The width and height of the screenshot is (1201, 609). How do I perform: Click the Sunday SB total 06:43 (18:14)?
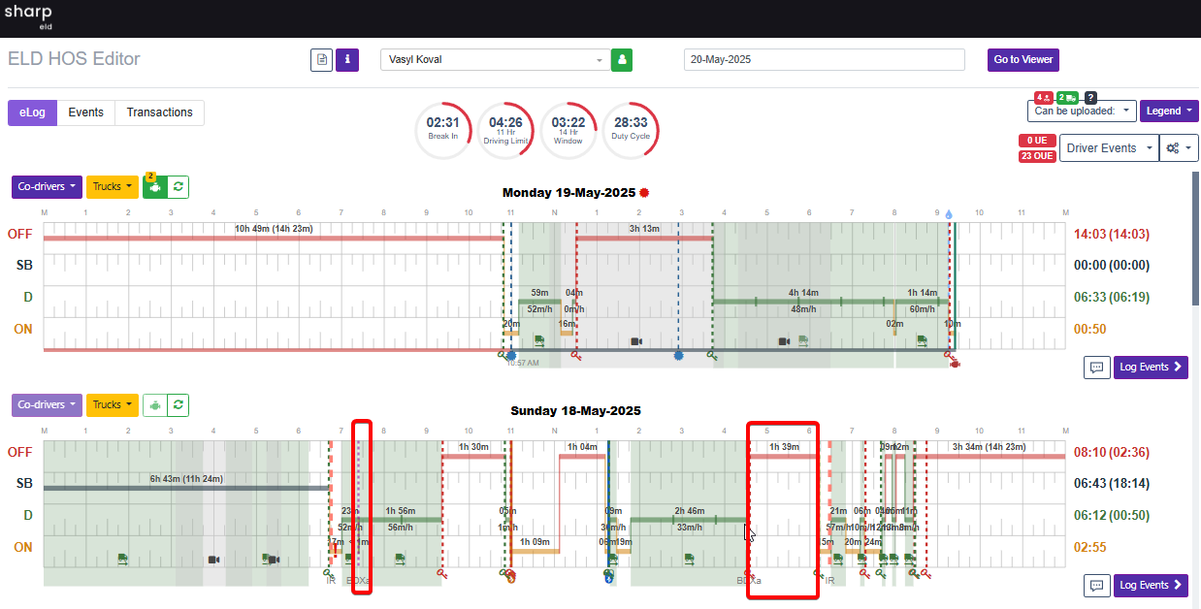[1113, 483]
